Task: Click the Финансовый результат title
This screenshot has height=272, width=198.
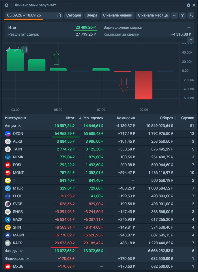Action: (x=35, y=5)
